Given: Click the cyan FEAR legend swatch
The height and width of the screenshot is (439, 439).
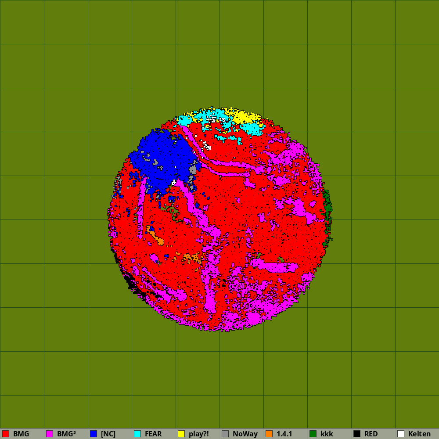Looking at the screenshot, I should click(x=137, y=434).
